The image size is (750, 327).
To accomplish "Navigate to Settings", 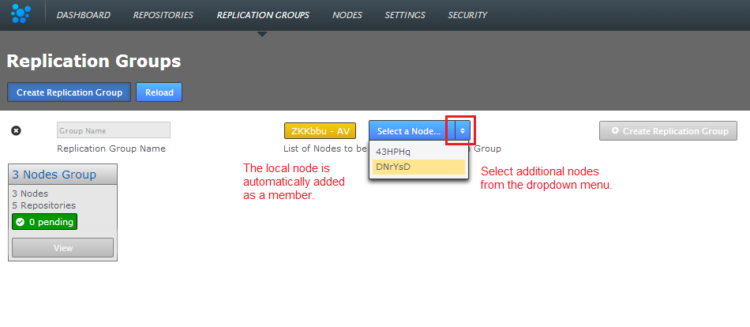I will pos(405,15).
